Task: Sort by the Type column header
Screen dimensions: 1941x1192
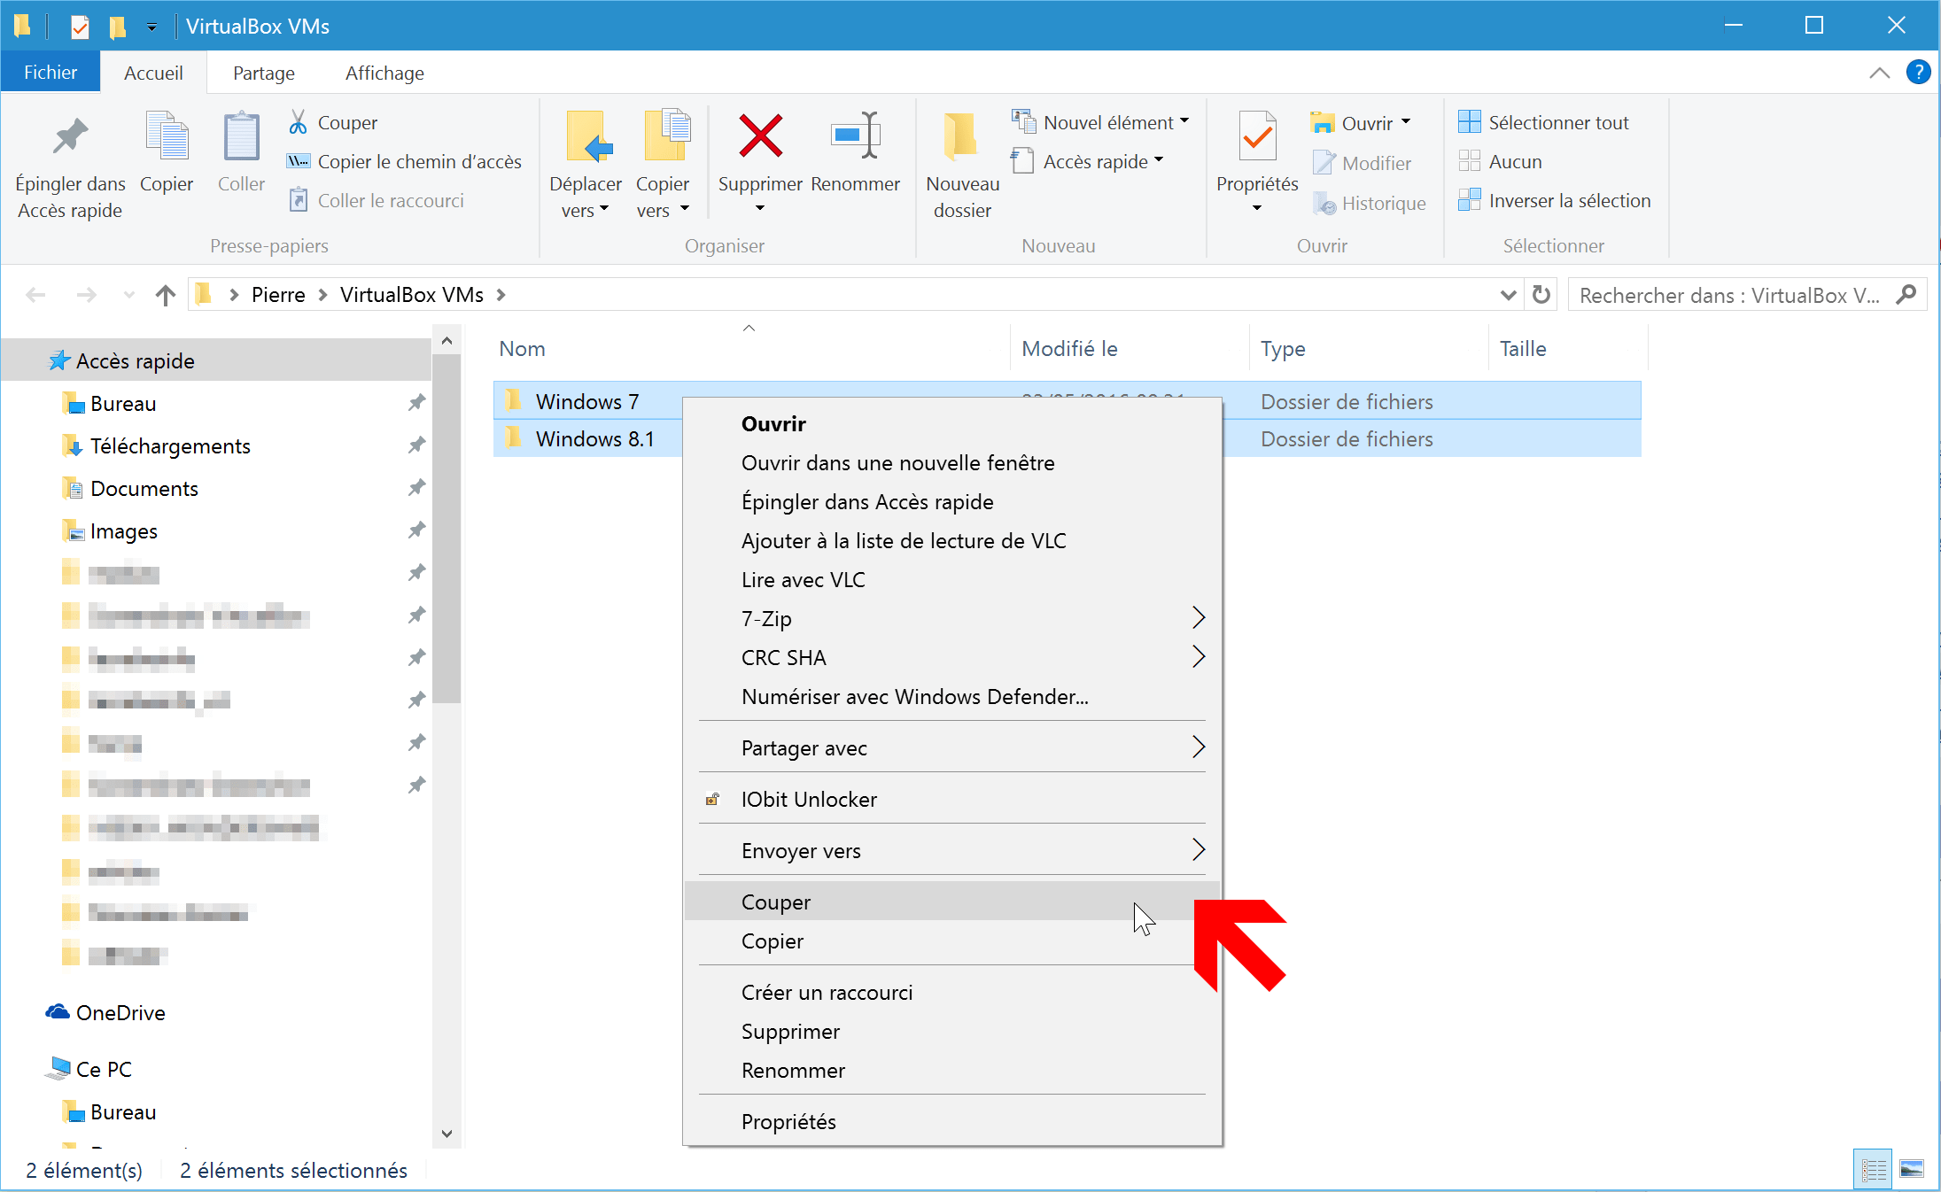Action: (1369, 348)
